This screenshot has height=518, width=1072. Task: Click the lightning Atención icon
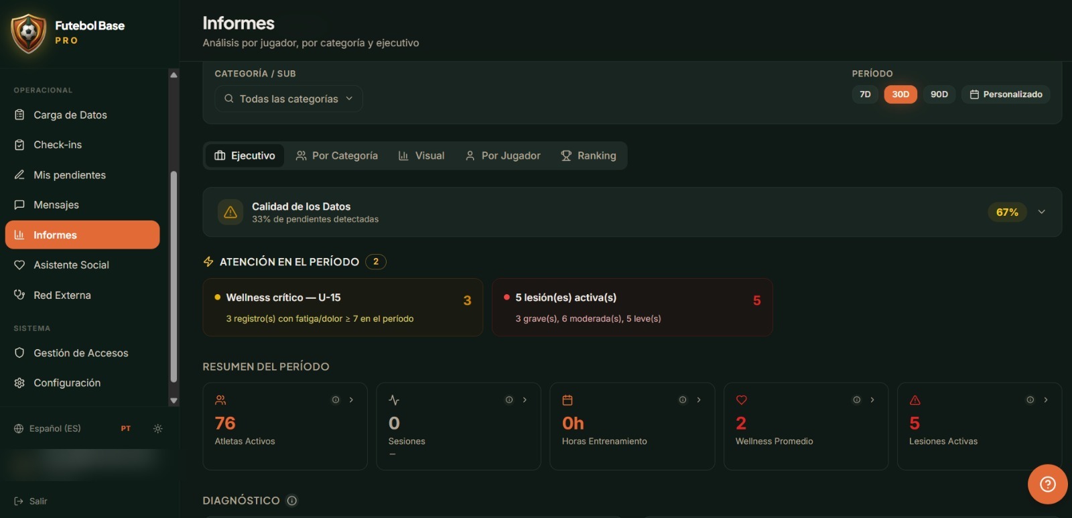tap(208, 261)
